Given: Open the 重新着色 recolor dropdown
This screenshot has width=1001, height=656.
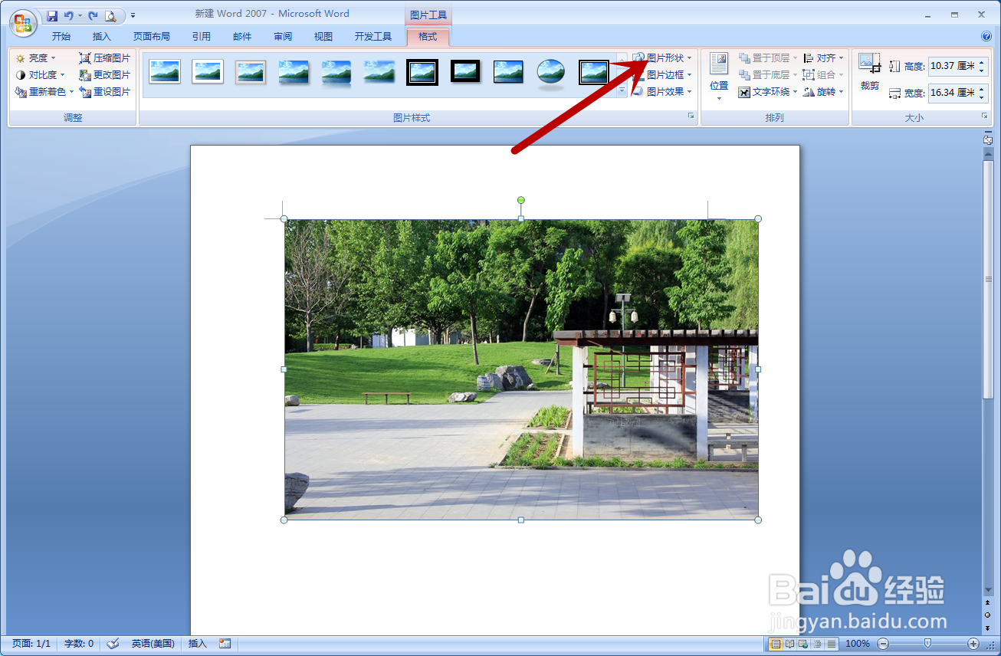Looking at the screenshot, I should [44, 92].
